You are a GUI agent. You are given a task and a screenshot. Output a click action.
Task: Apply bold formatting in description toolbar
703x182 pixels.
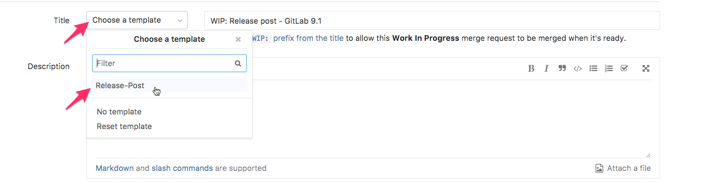[531, 69]
